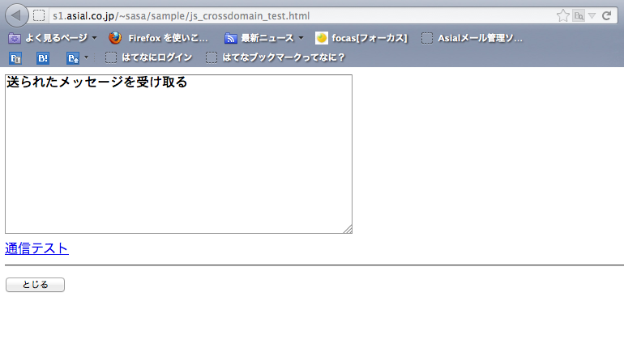Bookmark this page with the star icon
Image resolution: width=624 pixels, height=360 pixels.
coord(562,15)
